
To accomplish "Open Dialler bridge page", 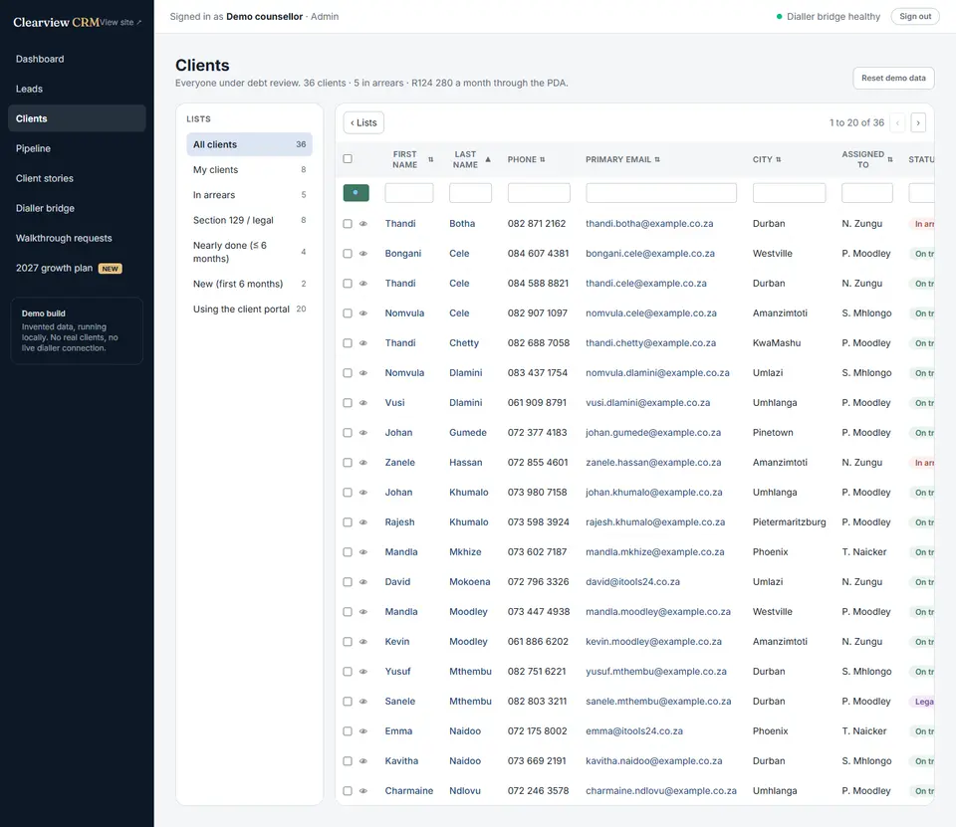I will (x=77, y=208).
